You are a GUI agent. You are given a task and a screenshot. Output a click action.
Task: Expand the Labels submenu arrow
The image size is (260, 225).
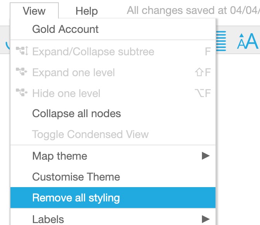(205, 219)
